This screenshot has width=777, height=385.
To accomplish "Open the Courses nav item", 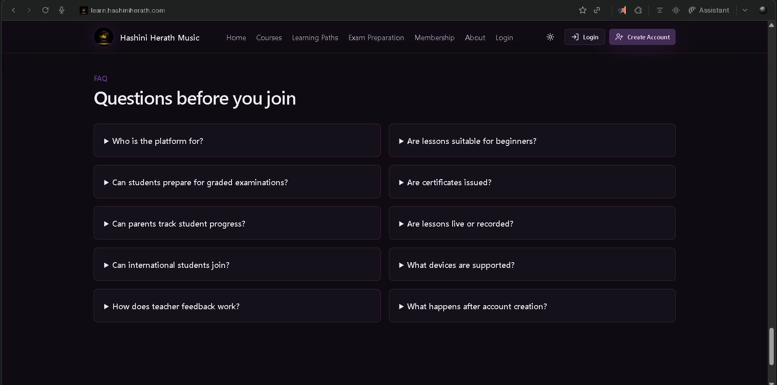I will [x=269, y=37].
